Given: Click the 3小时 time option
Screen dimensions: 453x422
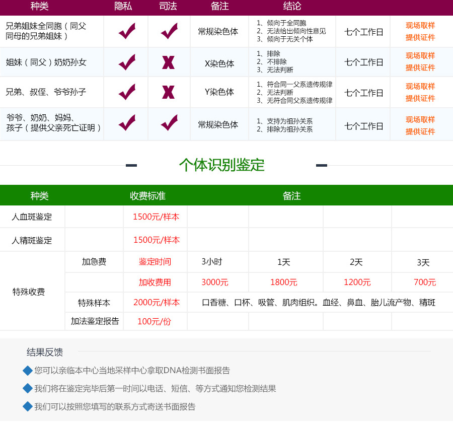Looking at the screenshot, I should (212, 261).
